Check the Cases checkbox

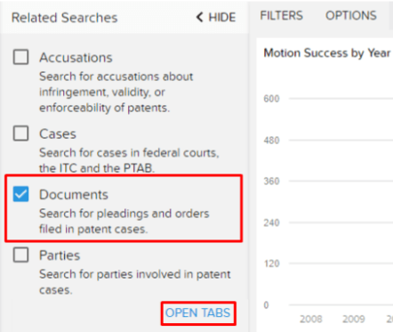coord(20,134)
